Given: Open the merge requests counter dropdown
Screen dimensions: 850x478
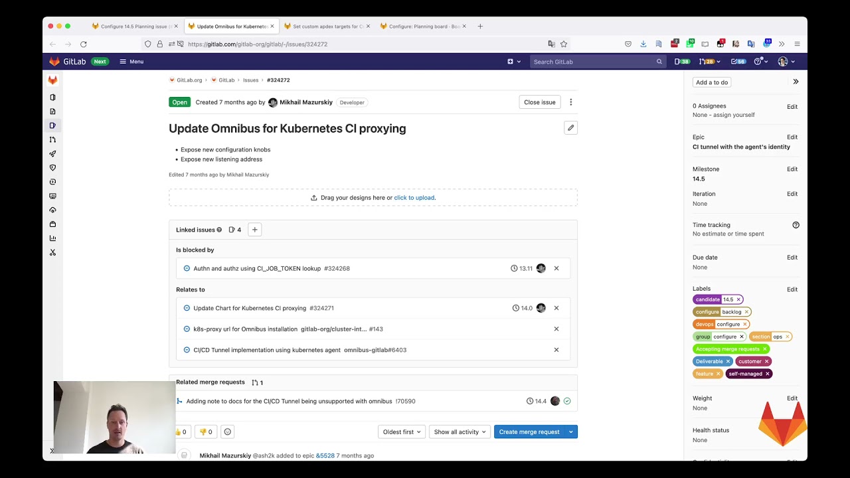Looking at the screenshot, I should 709,61.
